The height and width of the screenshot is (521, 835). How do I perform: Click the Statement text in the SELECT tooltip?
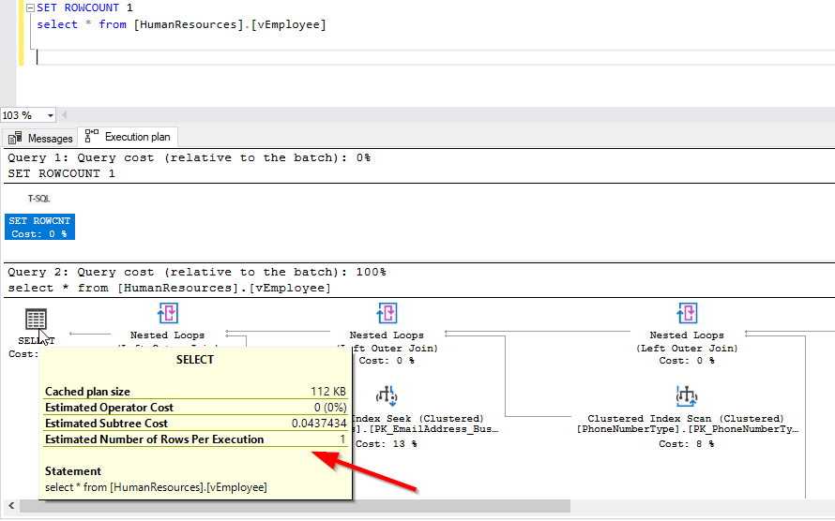pyautogui.click(x=156, y=487)
